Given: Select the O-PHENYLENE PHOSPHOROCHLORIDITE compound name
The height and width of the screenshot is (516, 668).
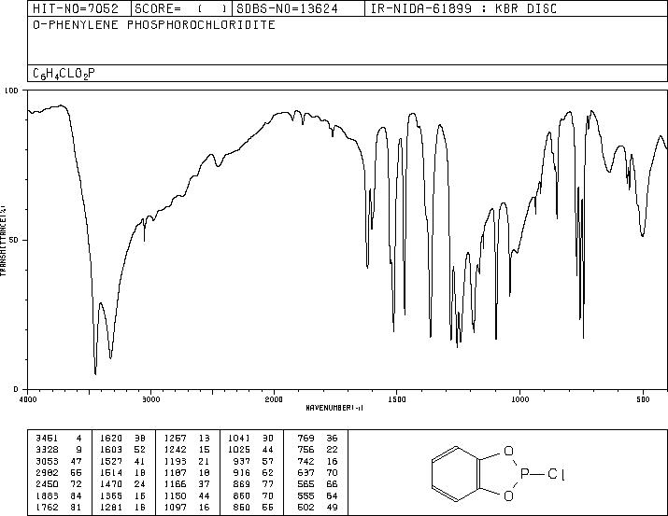Looking at the screenshot, I should tap(154, 25).
